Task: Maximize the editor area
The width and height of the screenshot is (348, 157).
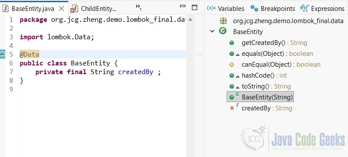Action: coord(195,7)
